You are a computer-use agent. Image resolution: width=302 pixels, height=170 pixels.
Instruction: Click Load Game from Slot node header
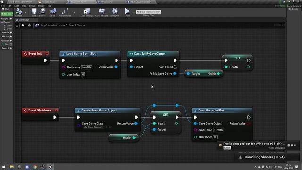pos(90,53)
